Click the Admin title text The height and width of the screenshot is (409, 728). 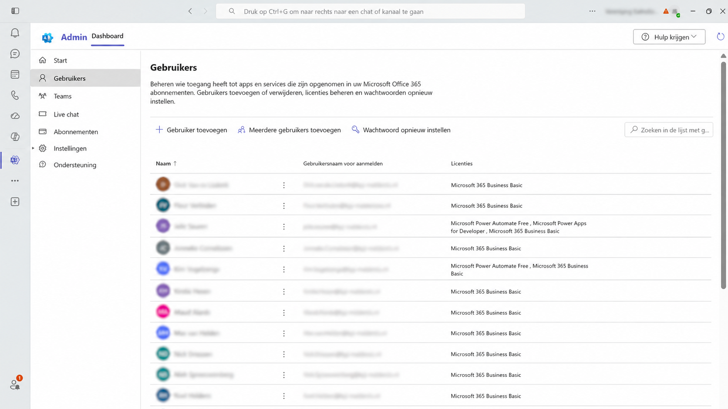(x=74, y=37)
